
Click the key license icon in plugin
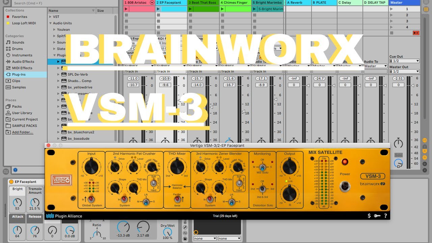pyautogui.click(x=377, y=216)
